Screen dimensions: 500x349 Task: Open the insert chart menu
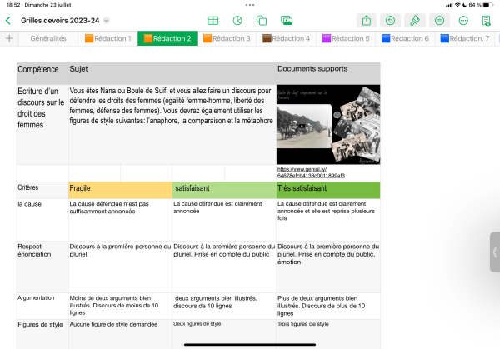[x=237, y=20]
